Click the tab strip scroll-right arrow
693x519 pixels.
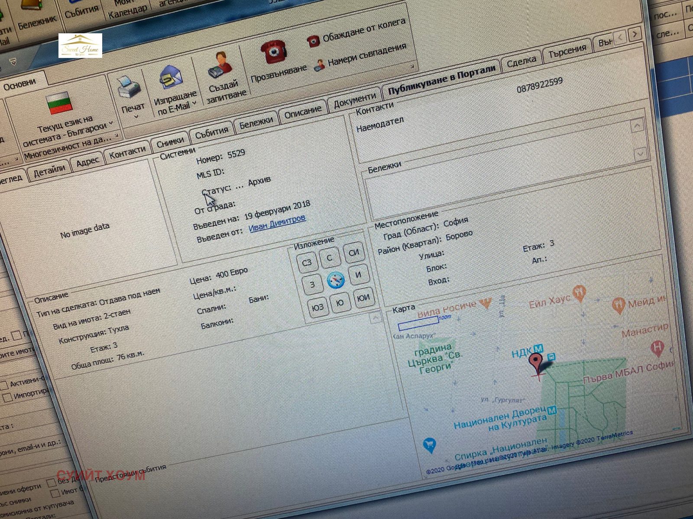pyautogui.click(x=635, y=34)
